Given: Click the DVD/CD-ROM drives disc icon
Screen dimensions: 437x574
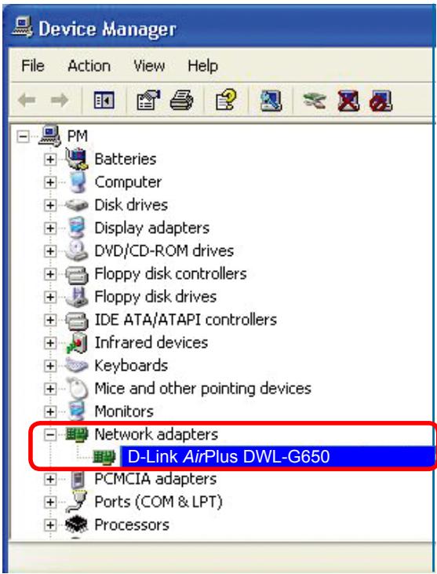Looking at the screenshot, I should [76, 250].
